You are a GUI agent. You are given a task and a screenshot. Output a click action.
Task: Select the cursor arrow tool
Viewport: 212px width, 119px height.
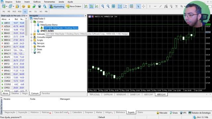pos(138,6)
